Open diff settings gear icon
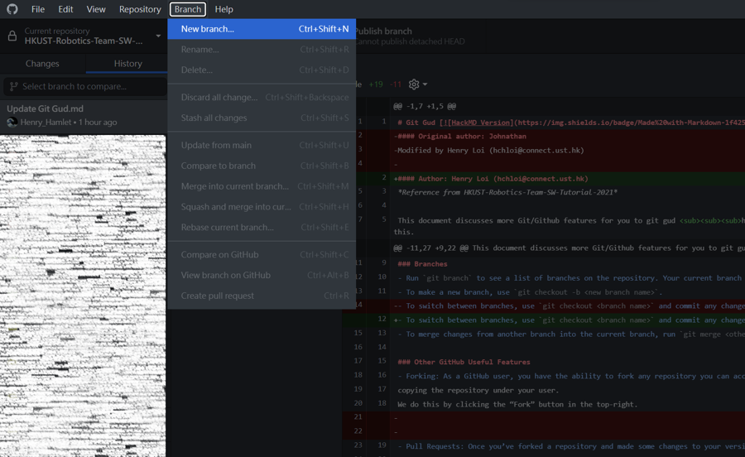The width and height of the screenshot is (745, 457). (414, 84)
